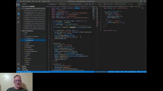The width and height of the screenshot is (163, 91).
Task: Open Explorer views and more actions menu
Action: tap(44, 4)
